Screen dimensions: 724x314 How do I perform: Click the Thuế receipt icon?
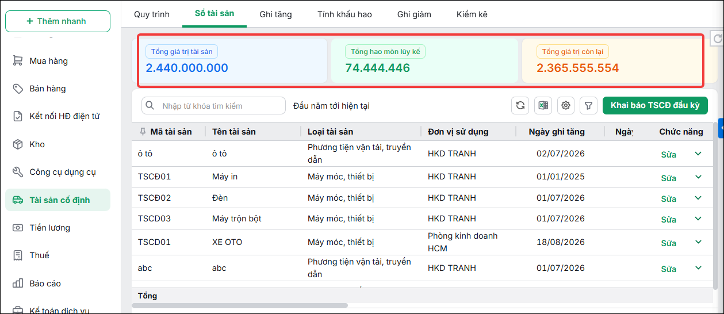[18, 255]
